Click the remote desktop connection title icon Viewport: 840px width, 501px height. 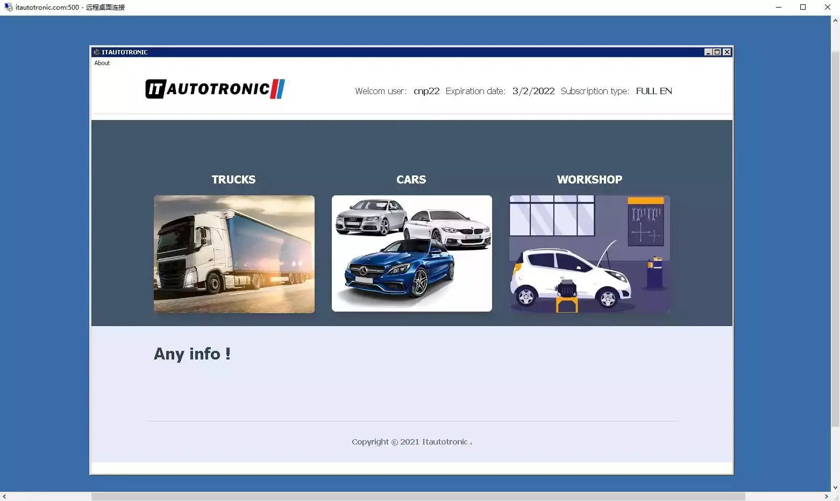point(9,7)
